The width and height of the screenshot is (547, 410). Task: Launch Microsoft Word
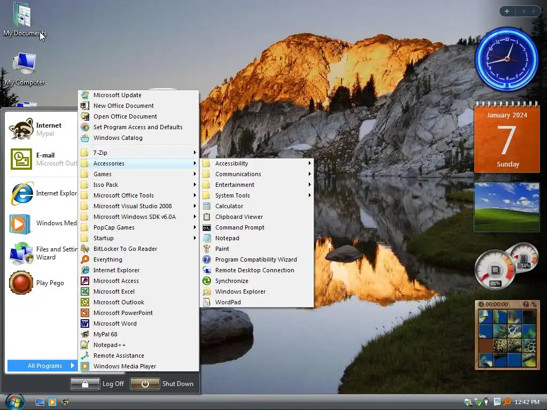[x=138, y=324]
